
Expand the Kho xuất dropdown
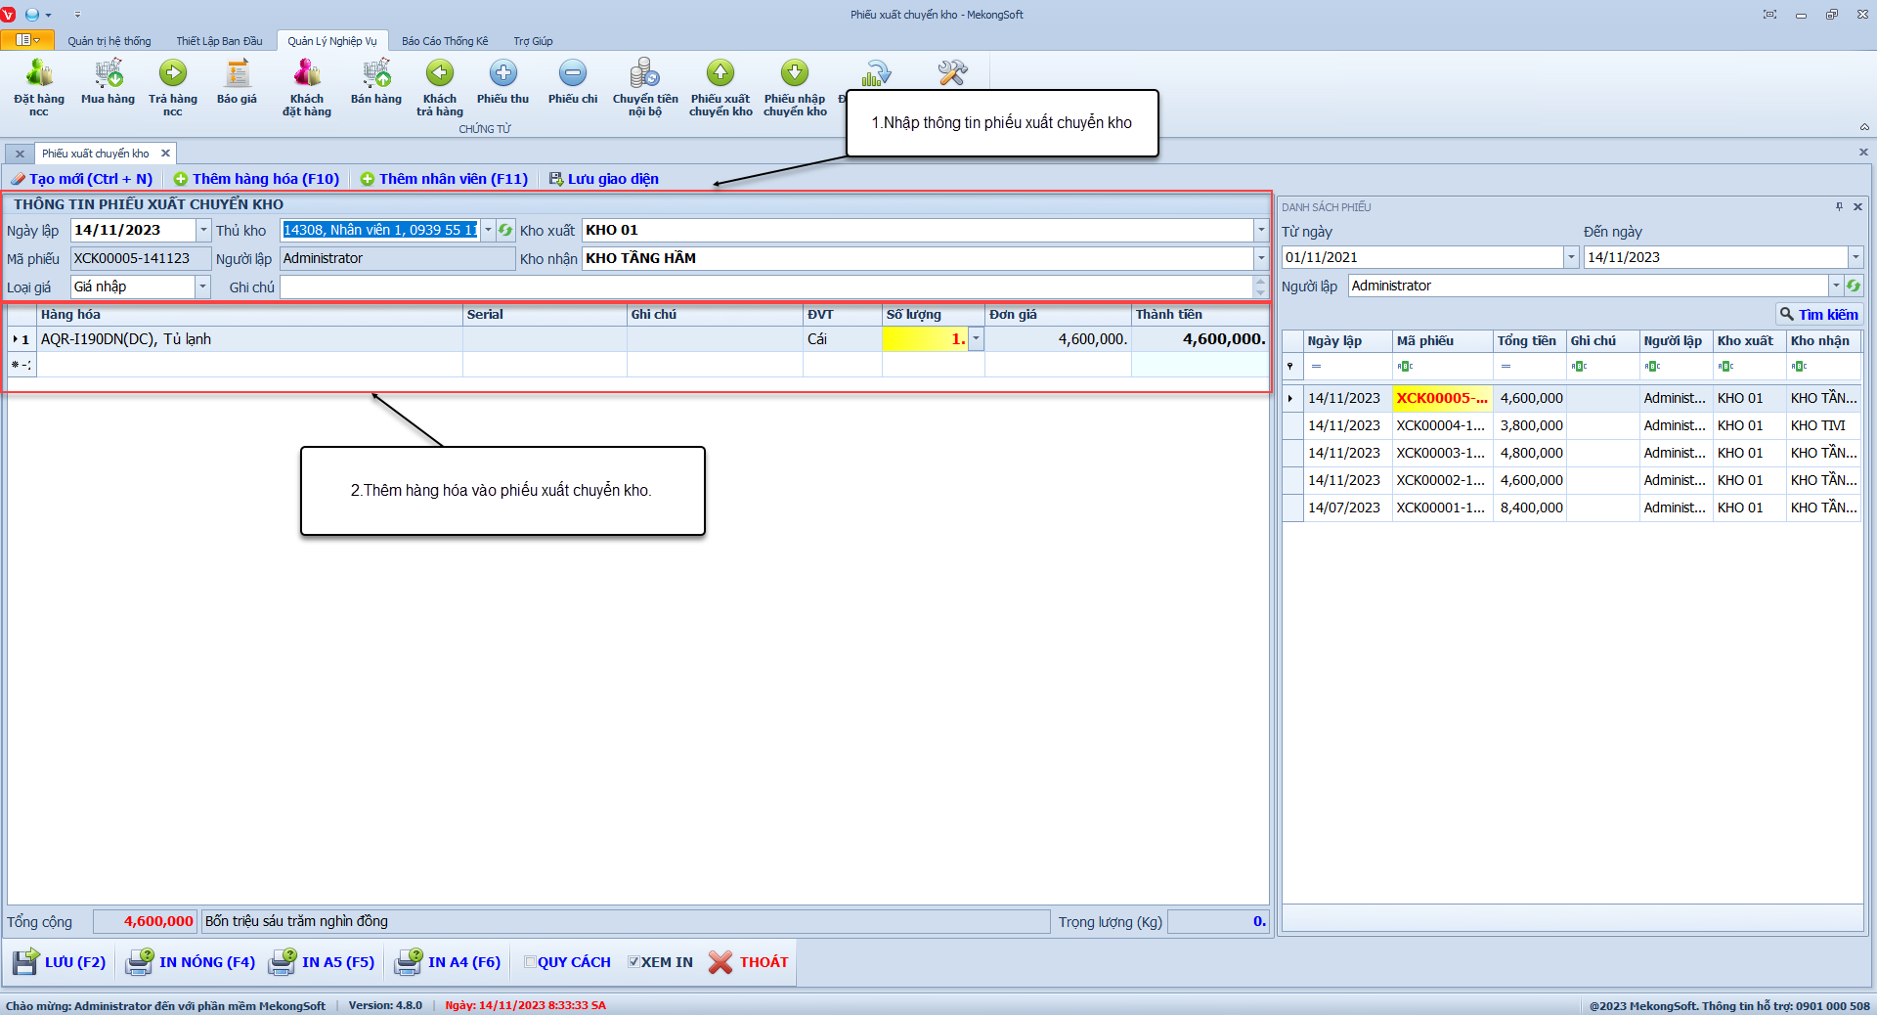click(x=1260, y=231)
